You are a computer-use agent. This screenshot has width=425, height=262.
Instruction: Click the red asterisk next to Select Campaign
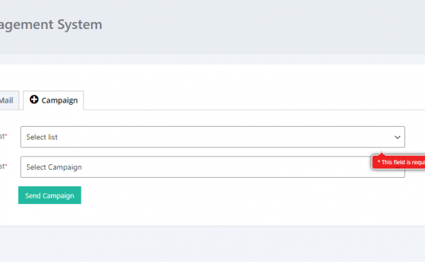[x=6, y=165]
